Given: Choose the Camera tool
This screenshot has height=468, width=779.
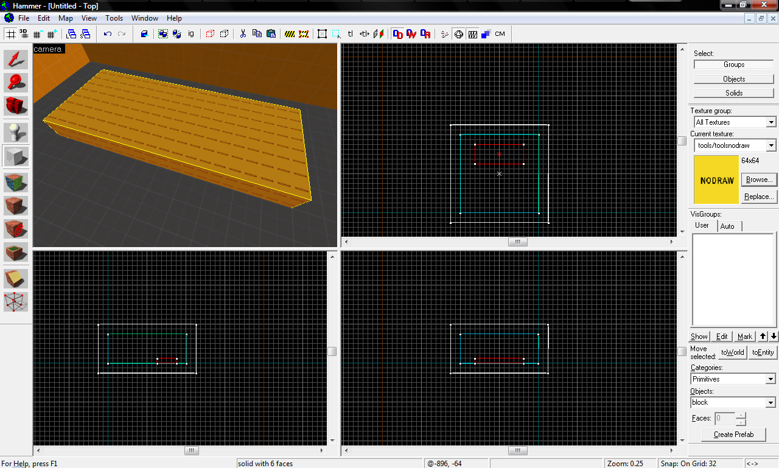Looking at the screenshot, I should [16, 106].
